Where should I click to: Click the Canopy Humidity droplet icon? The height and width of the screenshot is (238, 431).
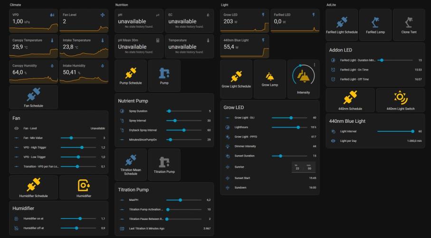tap(52, 66)
